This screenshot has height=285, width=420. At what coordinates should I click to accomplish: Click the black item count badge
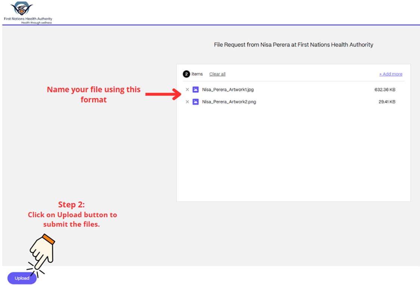186,74
